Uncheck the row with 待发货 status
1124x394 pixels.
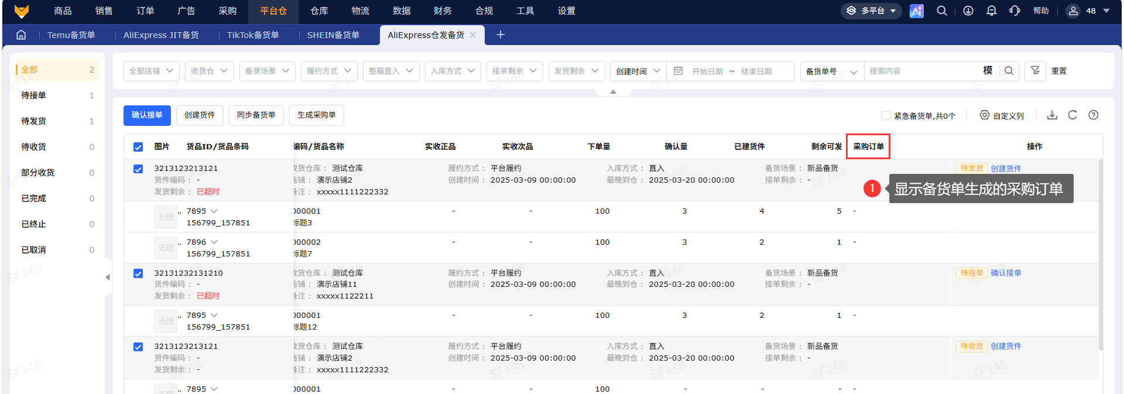[x=138, y=169]
